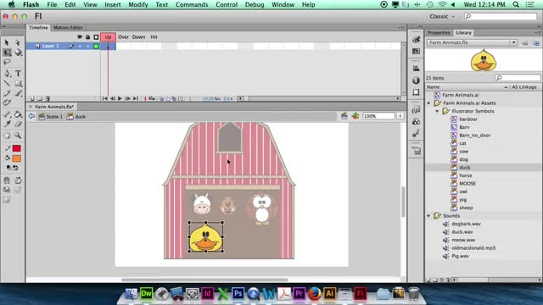Select the 3D Rotation tool
The image size is (543, 305).
18,53
